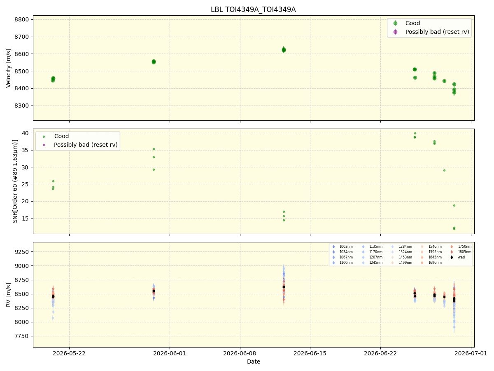This screenshot has width=494, height=371.
Task: Click the 9250 tick on RV axis
Action: [x=23, y=252]
